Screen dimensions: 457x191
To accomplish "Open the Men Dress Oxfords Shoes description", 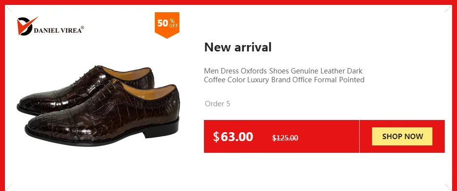I will [284, 75].
